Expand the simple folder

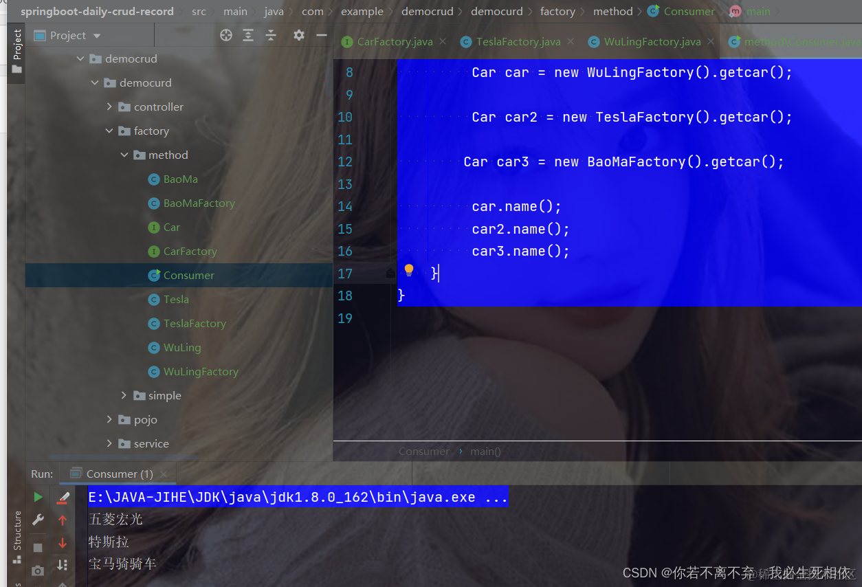pyautogui.click(x=124, y=396)
